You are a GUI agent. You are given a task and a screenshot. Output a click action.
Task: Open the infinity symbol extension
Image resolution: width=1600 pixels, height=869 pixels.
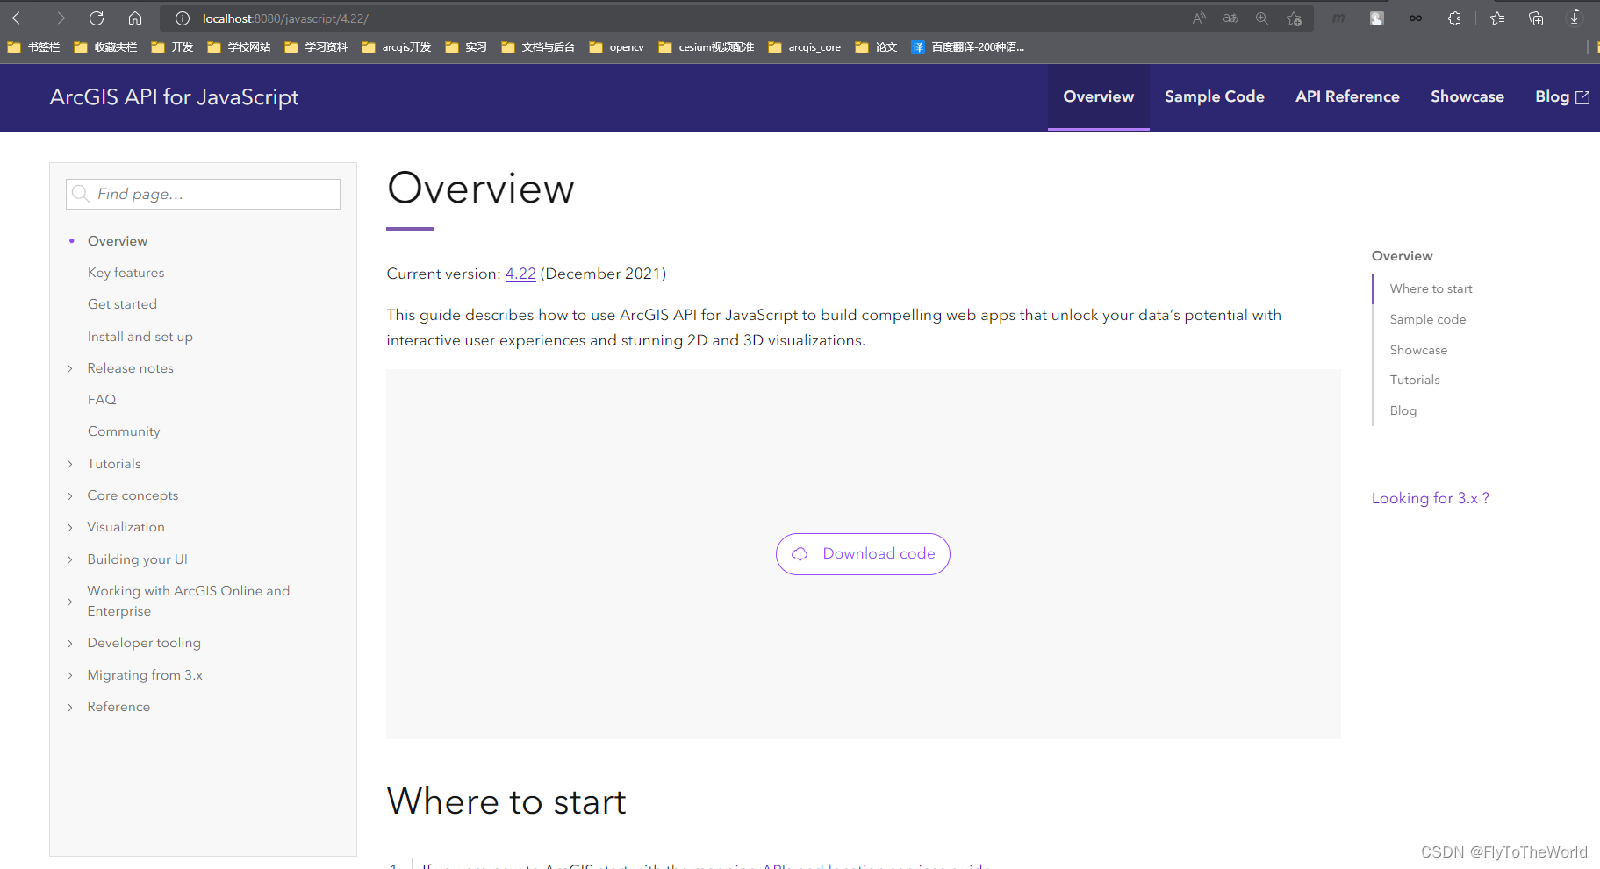[1416, 18]
